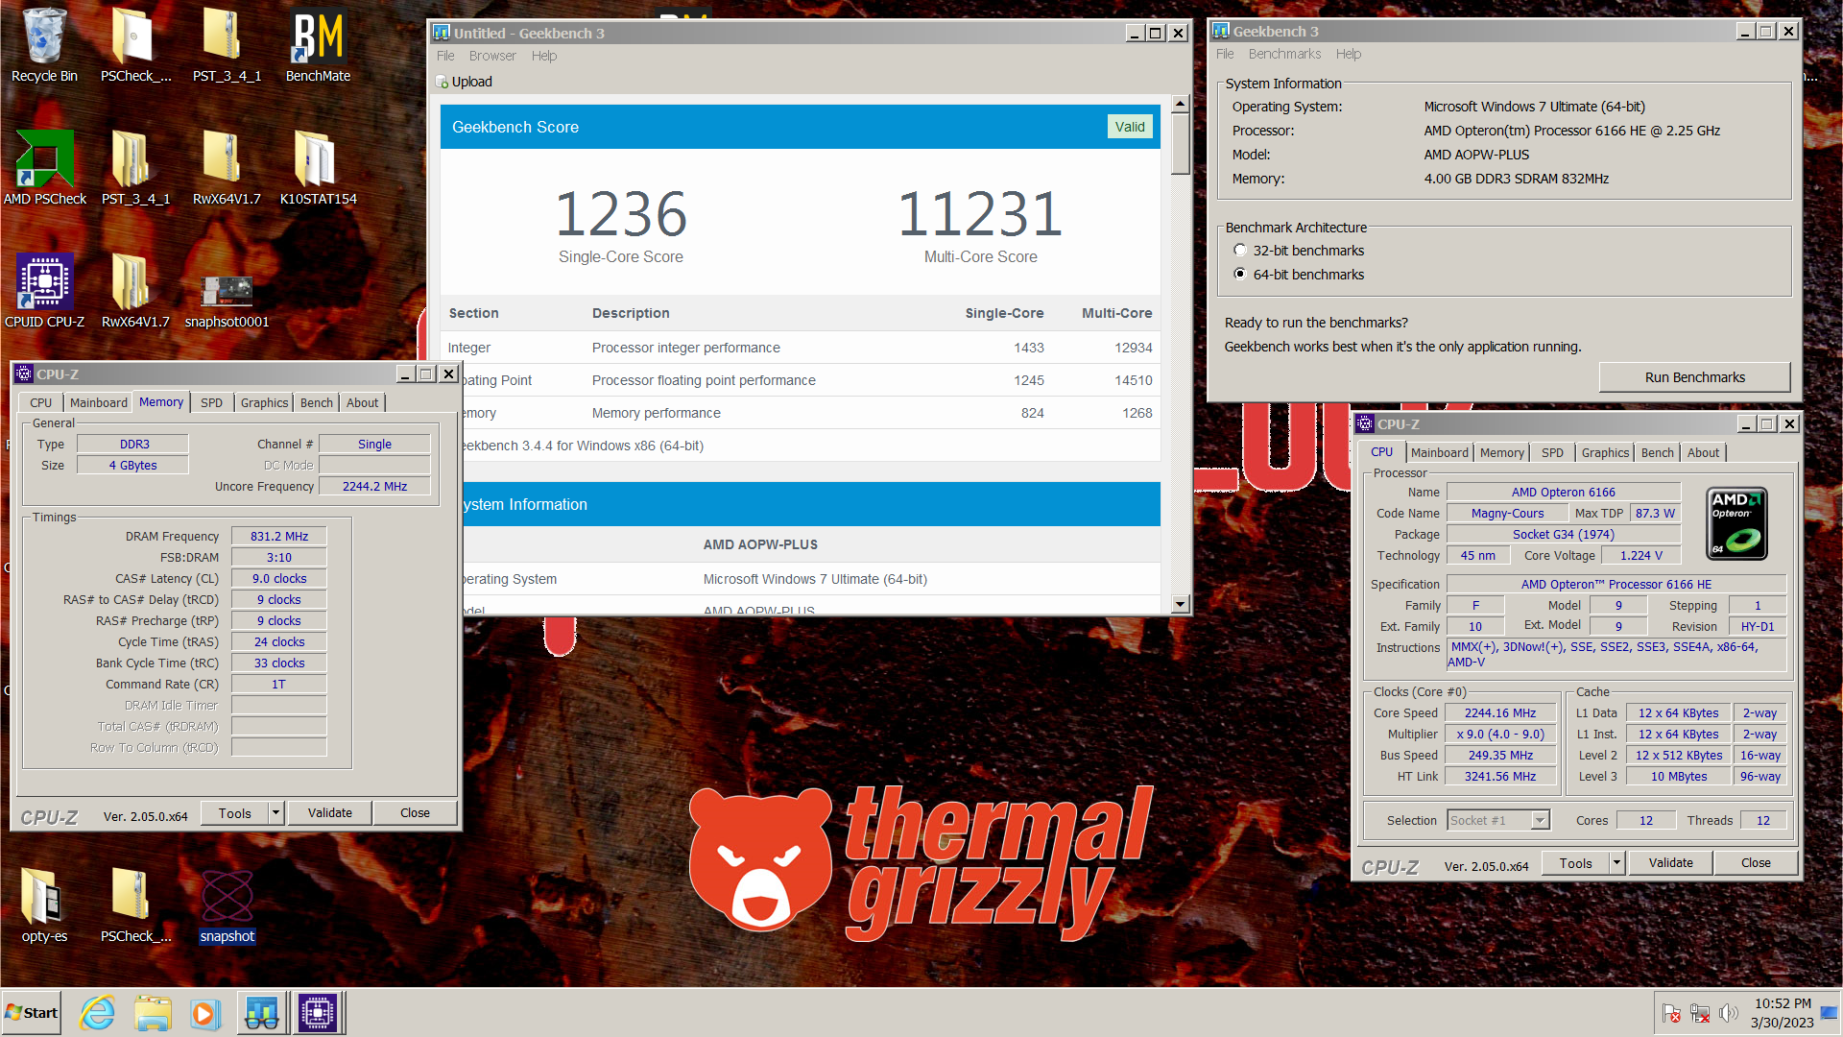1843x1037 pixels.
Task: Open File menu in Untitled Geekbench window
Action: point(445,56)
